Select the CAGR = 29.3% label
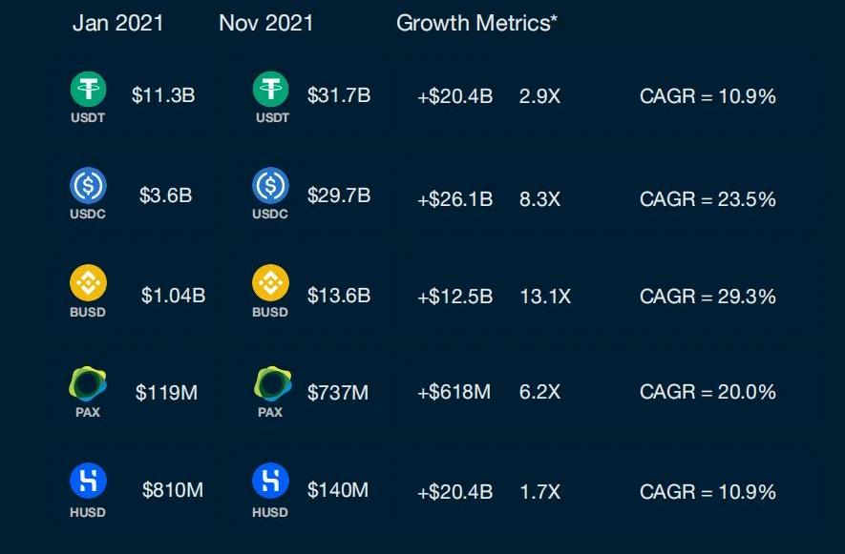This screenshot has width=845, height=554. point(708,297)
